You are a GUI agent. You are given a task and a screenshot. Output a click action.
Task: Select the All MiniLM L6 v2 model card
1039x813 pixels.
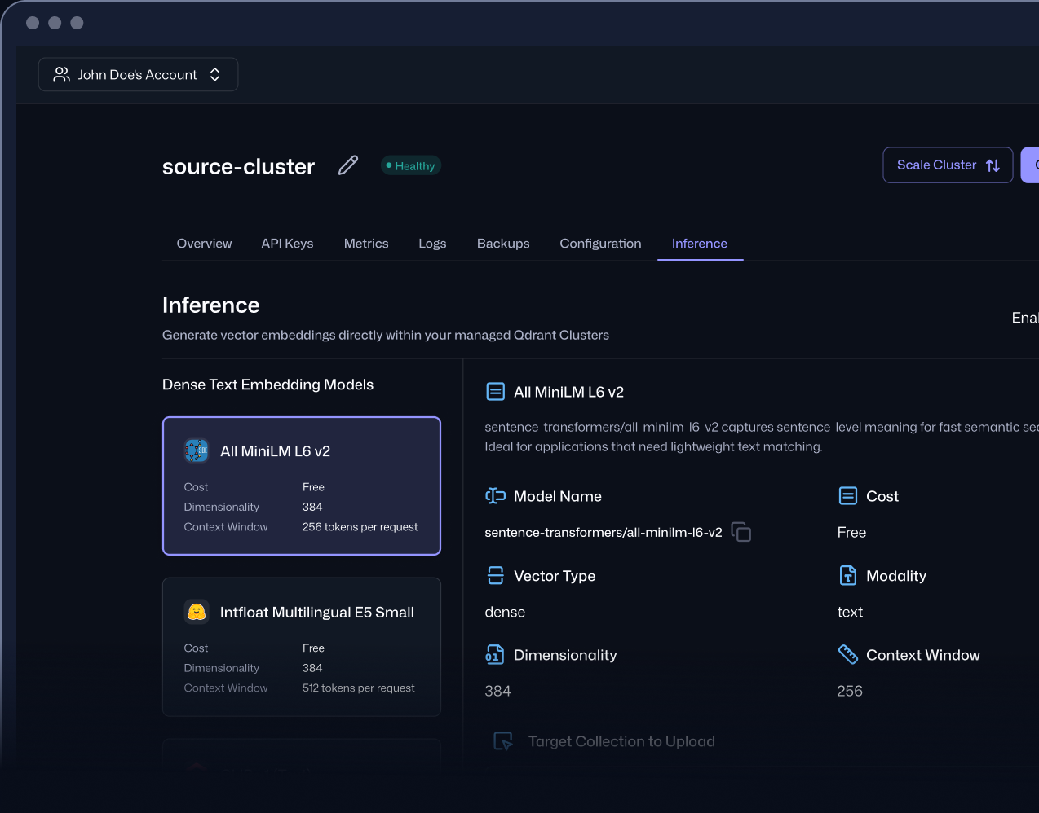click(302, 486)
